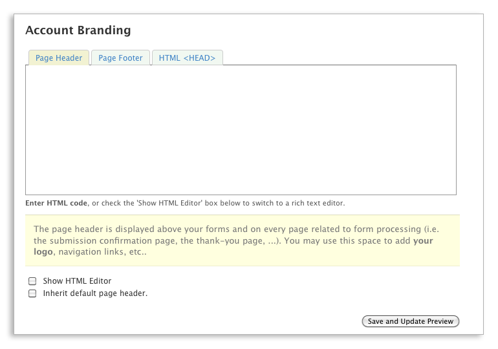Tick the Inherit default page header checkbox
The image size is (498, 349).
click(x=32, y=293)
